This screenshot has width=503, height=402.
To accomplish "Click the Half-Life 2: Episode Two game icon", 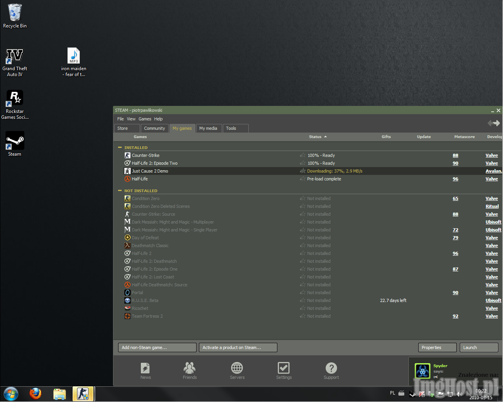I will tap(128, 163).
